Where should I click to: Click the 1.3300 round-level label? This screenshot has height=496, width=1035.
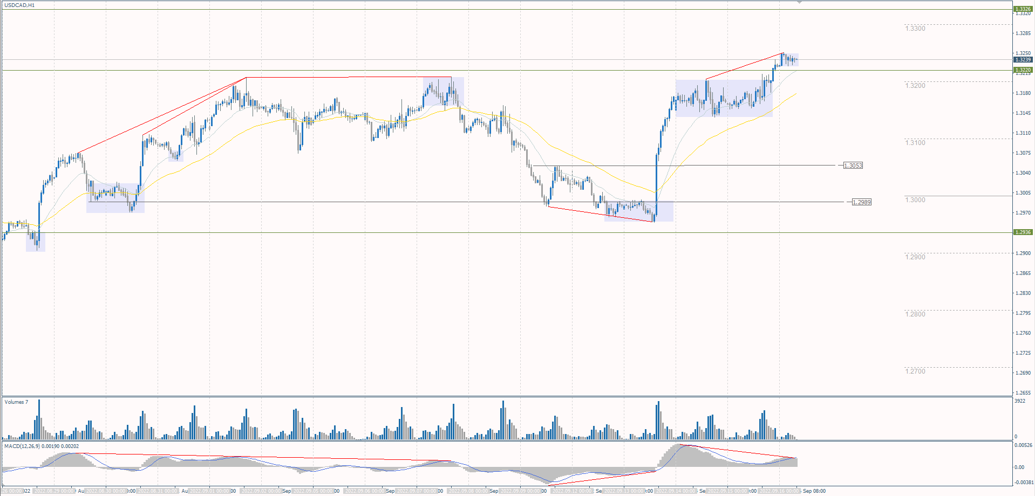(x=915, y=29)
